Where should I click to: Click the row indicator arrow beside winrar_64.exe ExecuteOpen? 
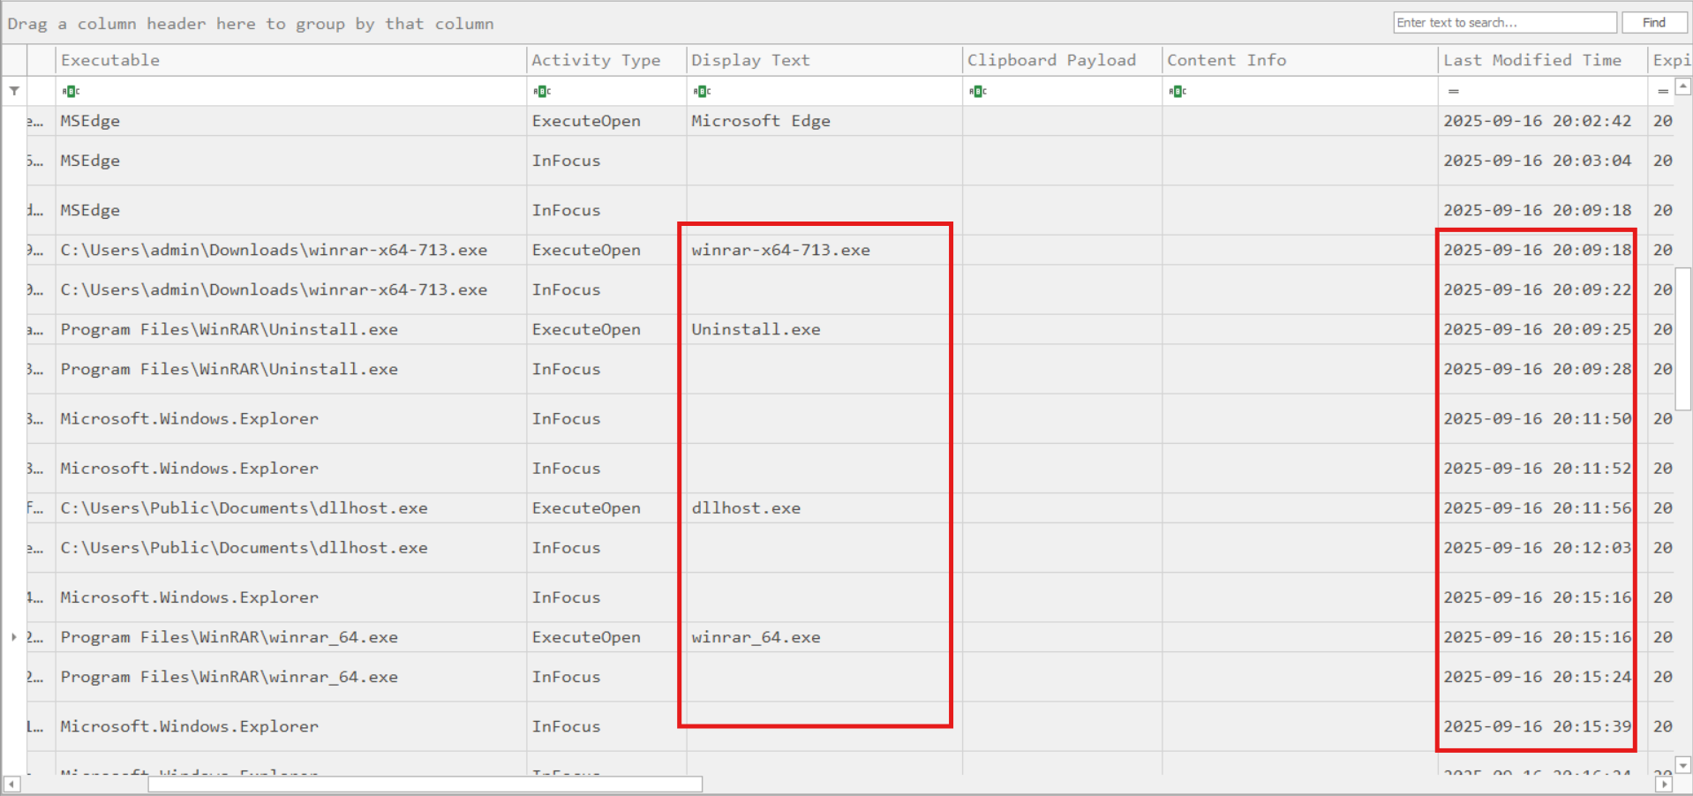point(14,636)
